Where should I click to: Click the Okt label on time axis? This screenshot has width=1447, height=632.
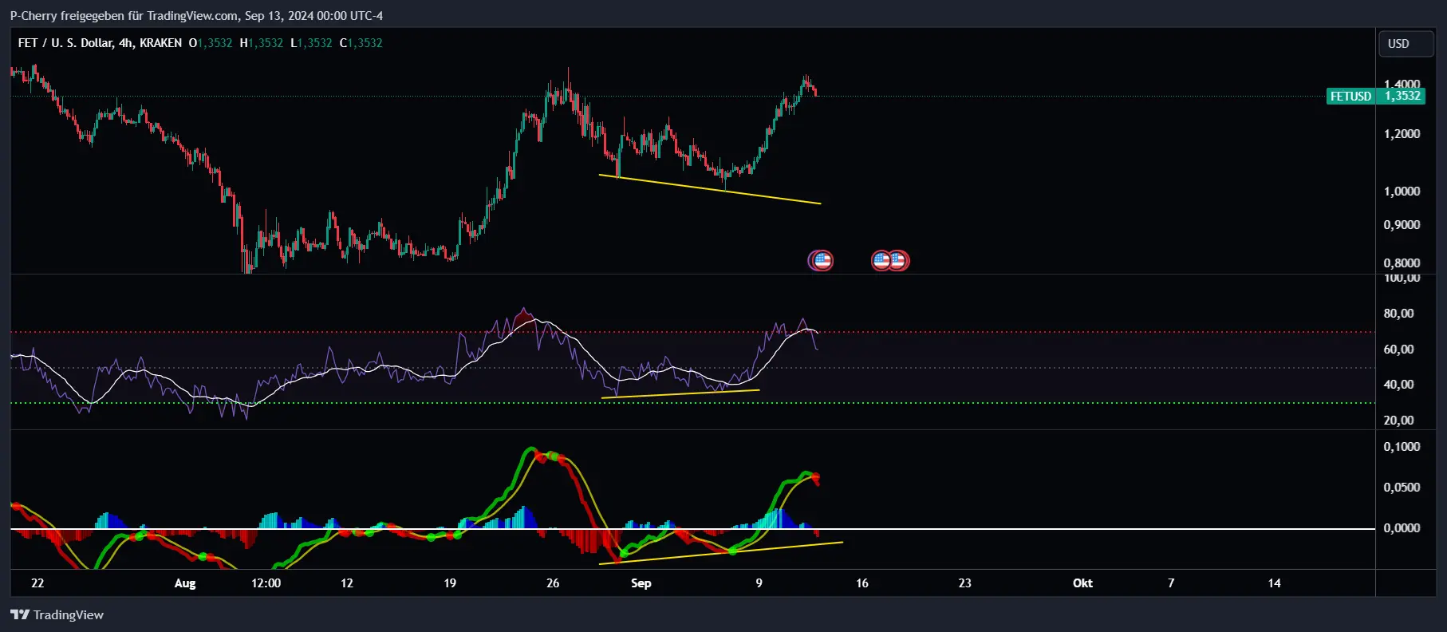click(1082, 583)
